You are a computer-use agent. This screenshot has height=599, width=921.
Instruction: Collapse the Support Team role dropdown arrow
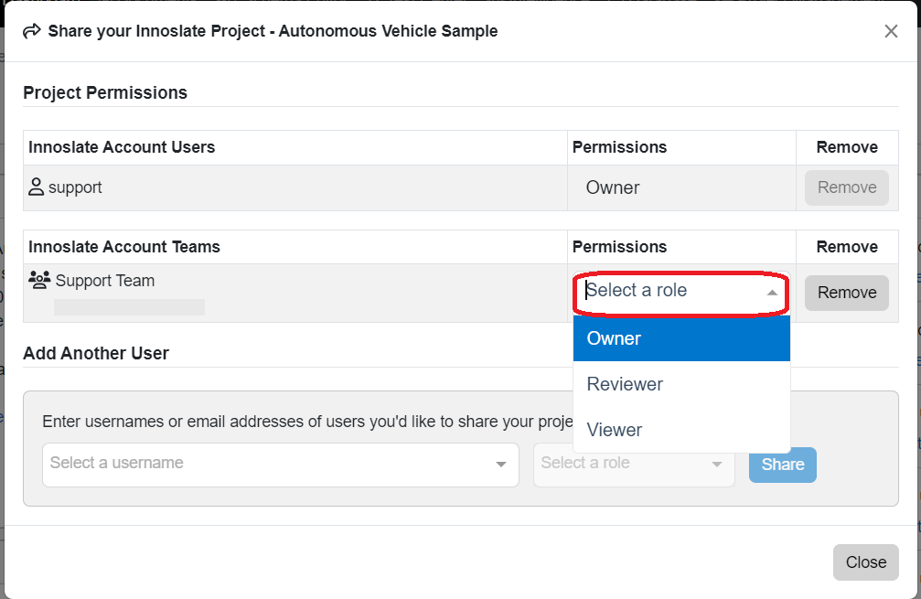tap(773, 293)
